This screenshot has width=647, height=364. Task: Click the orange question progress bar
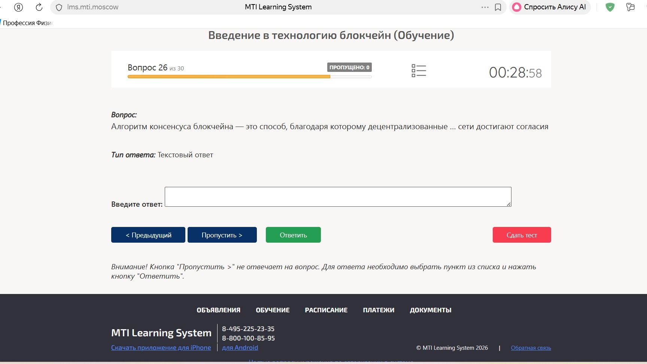point(229,77)
